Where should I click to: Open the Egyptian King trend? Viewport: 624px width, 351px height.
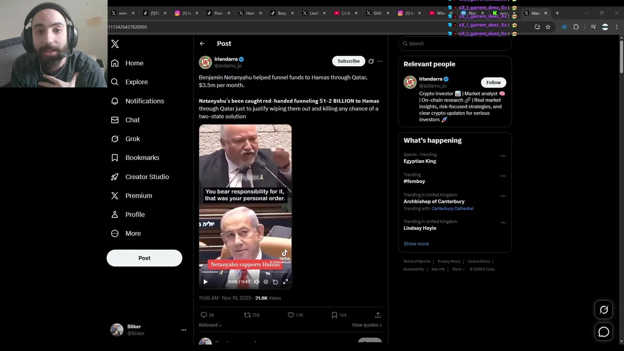coord(420,161)
